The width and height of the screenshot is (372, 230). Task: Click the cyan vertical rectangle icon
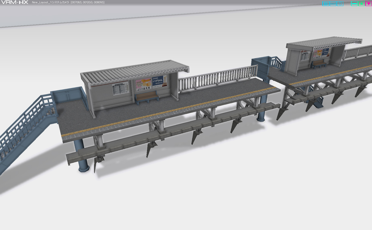[340, 4]
